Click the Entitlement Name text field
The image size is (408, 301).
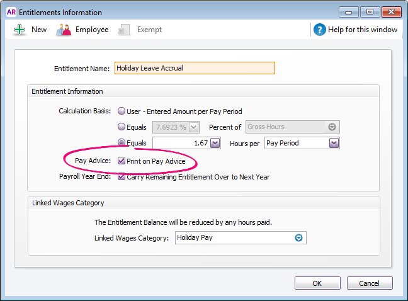pyautogui.click(x=195, y=68)
